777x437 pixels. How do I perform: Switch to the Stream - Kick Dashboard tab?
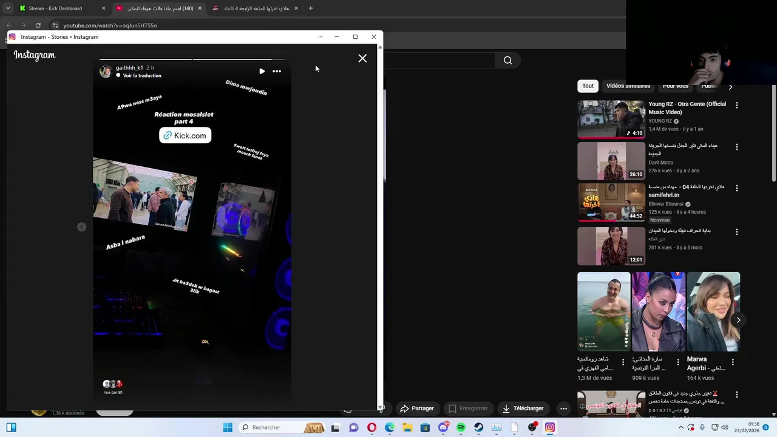tap(62, 8)
